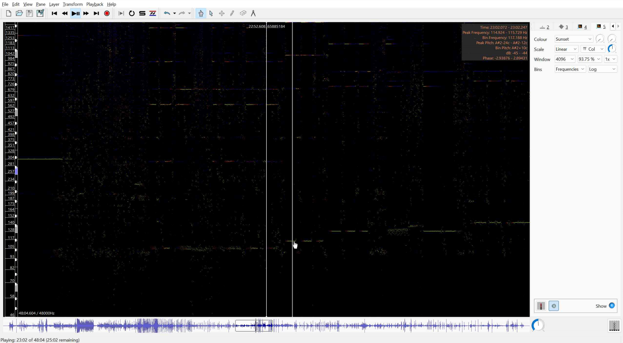The height and width of the screenshot is (343, 623).
Task: Switch to the Select tool
Action: coord(211,13)
